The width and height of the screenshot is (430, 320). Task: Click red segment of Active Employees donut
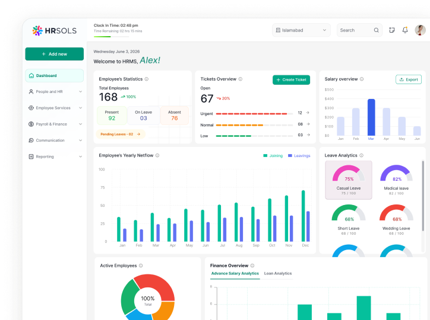(158, 285)
